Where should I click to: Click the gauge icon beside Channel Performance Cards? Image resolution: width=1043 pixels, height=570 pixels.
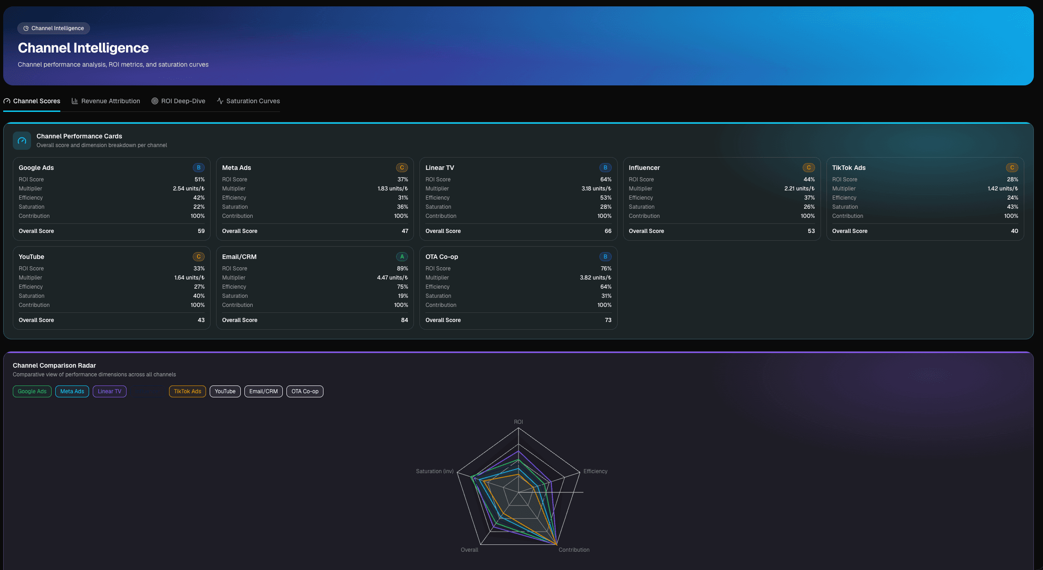click(22, 141)
